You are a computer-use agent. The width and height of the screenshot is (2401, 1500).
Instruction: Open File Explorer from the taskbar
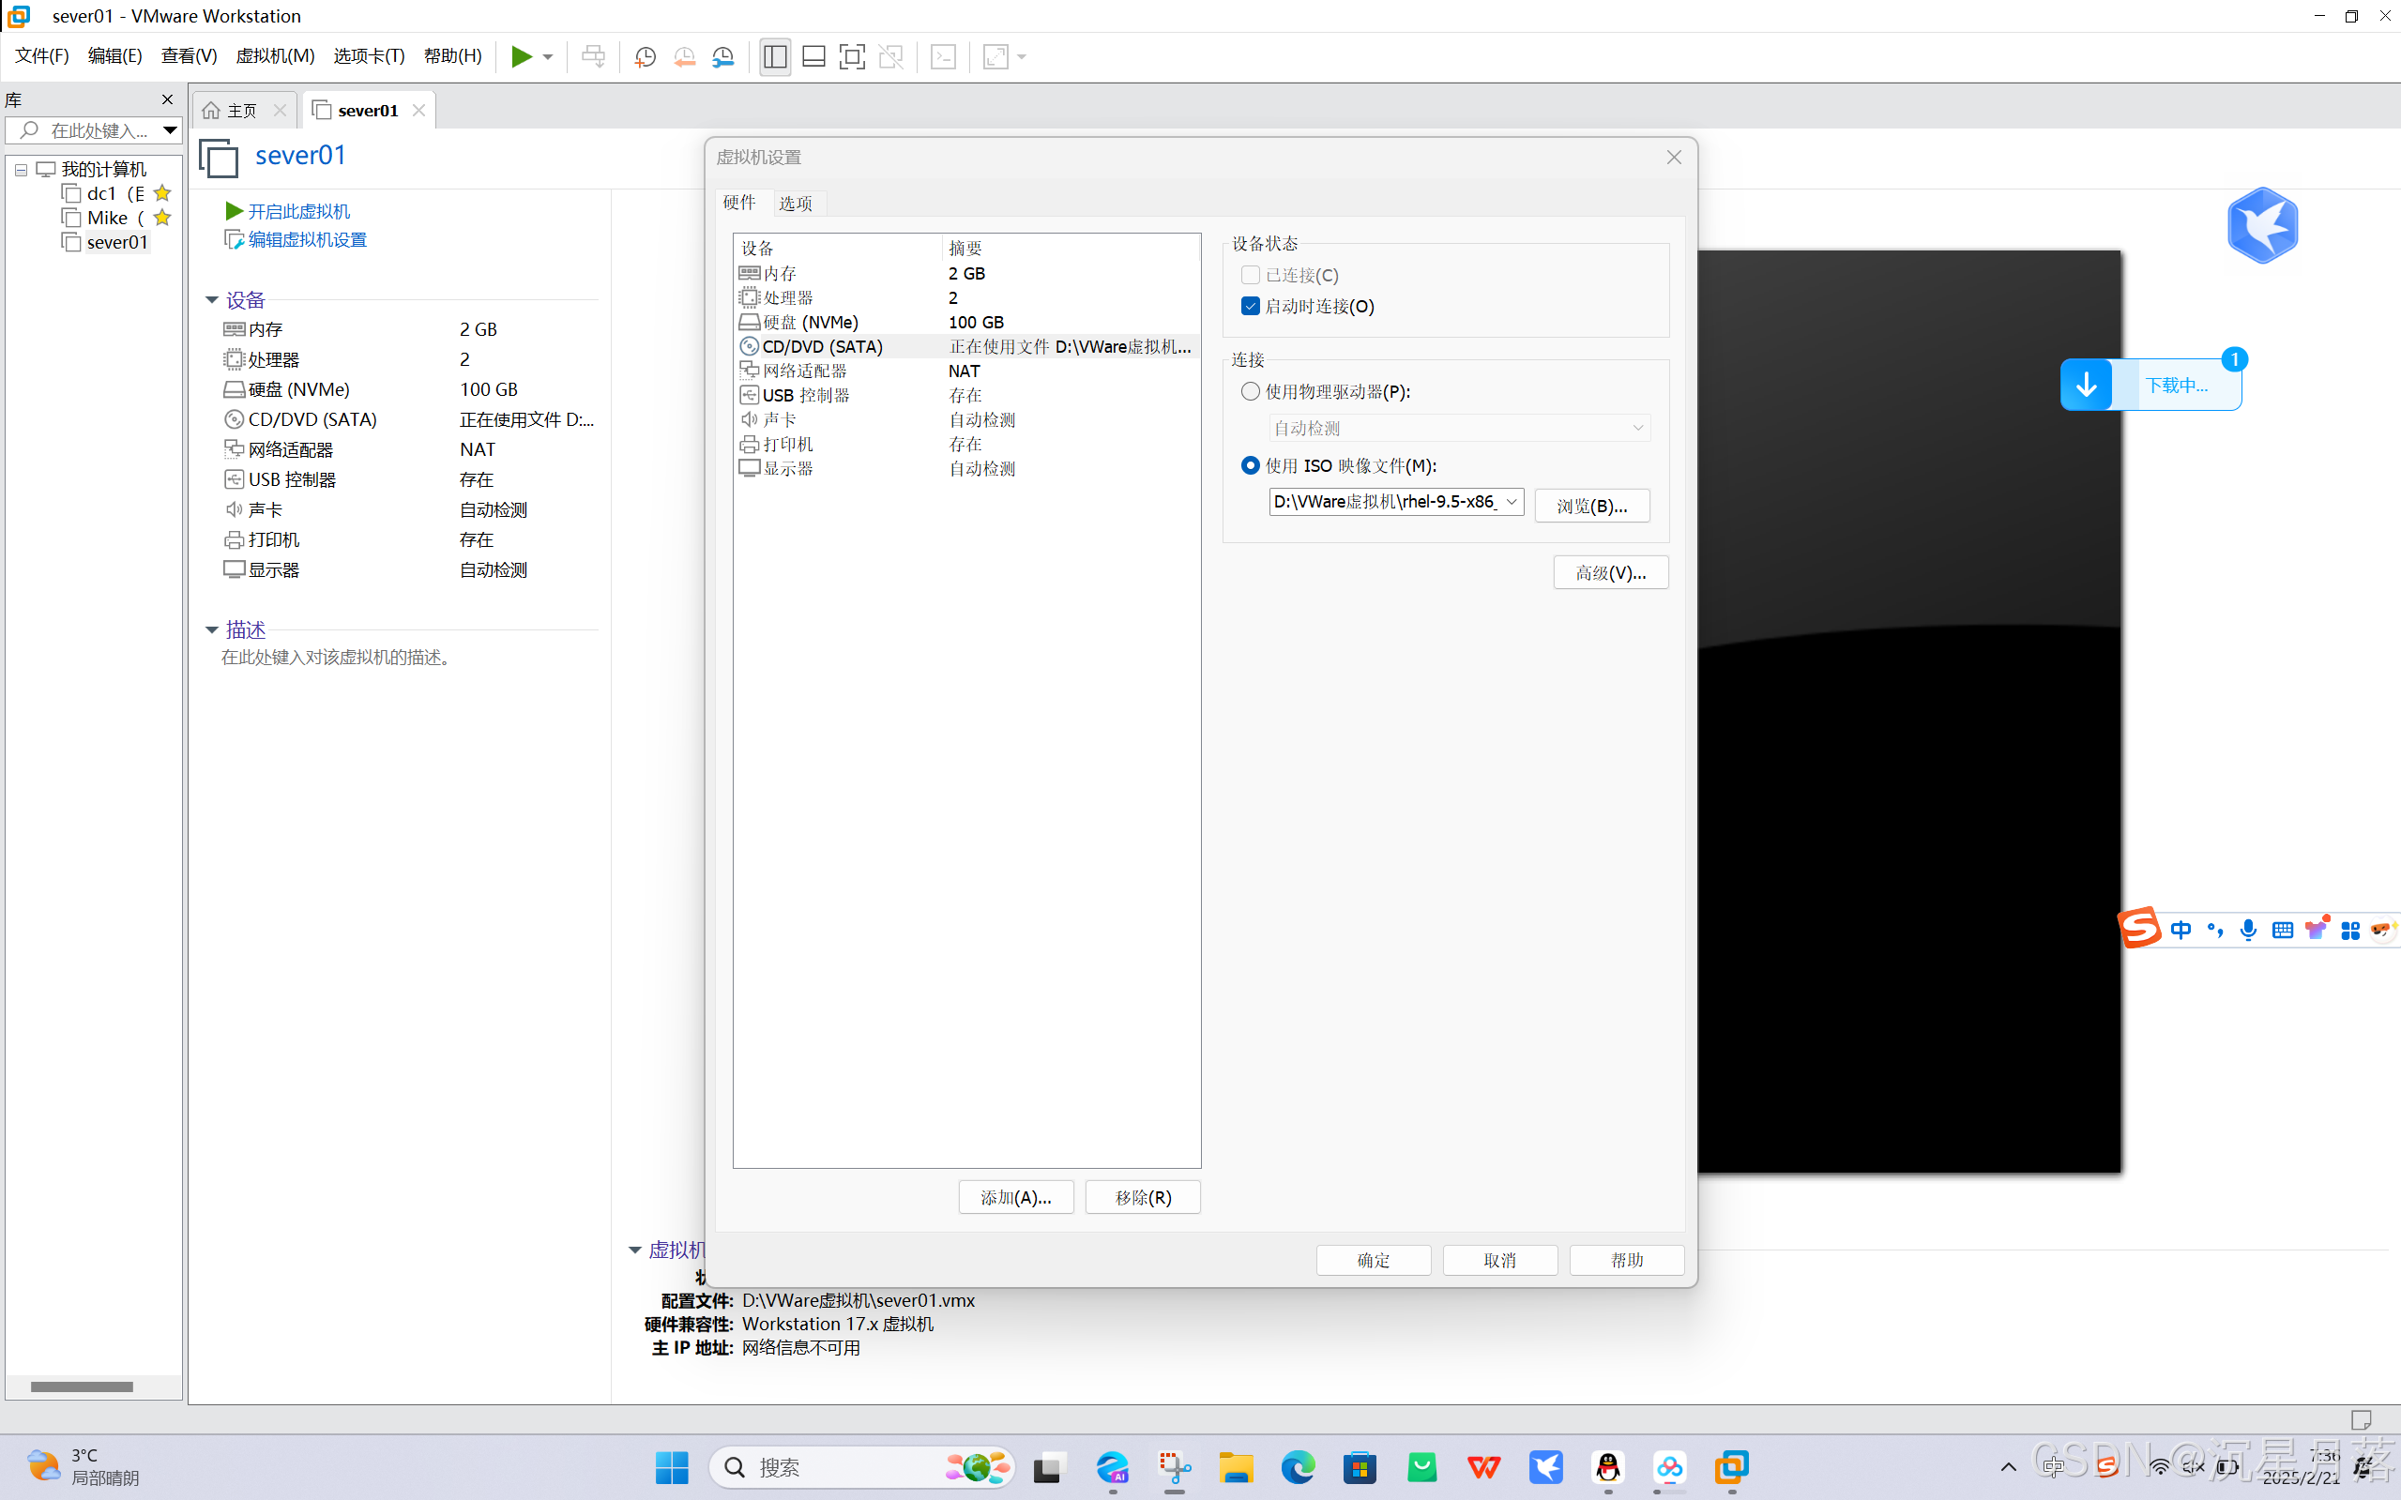click(1237, 1466)
